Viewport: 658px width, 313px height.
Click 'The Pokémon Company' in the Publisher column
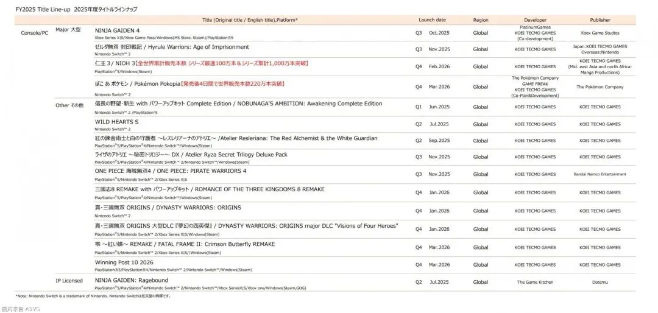point(600,87)
